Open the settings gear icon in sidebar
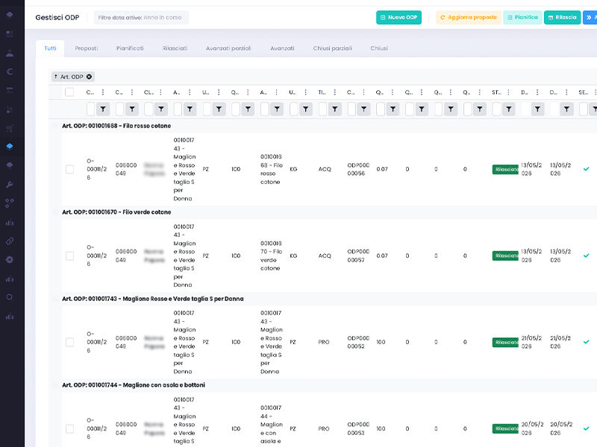Screen dimensions: 597x447 click(10, 259)
